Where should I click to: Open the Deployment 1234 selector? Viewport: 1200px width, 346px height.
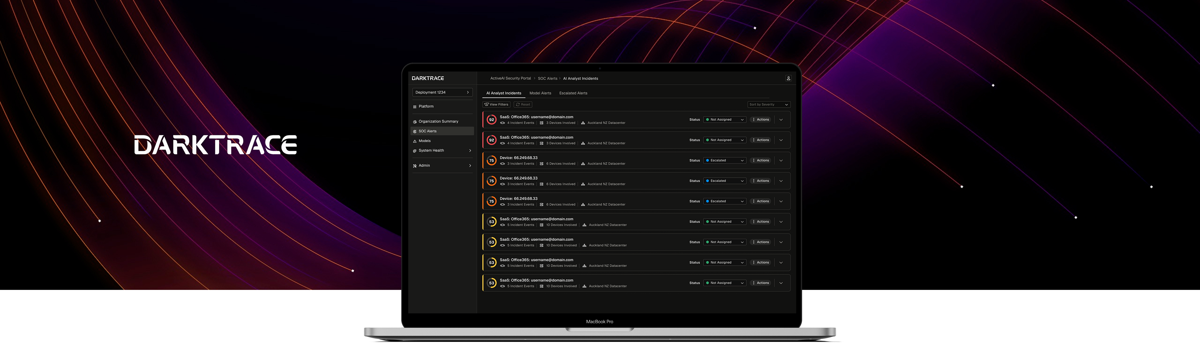(442, 92)
